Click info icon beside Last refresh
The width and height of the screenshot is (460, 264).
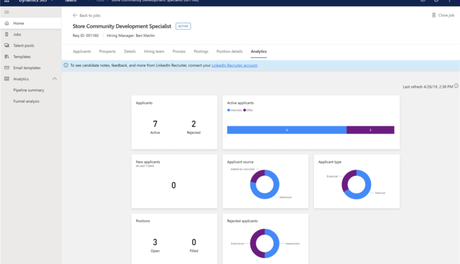point(456,87)
